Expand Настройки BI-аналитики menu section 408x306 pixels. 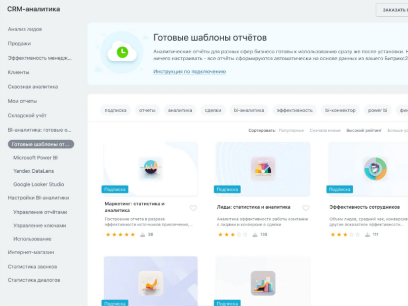tap(38, 197)
